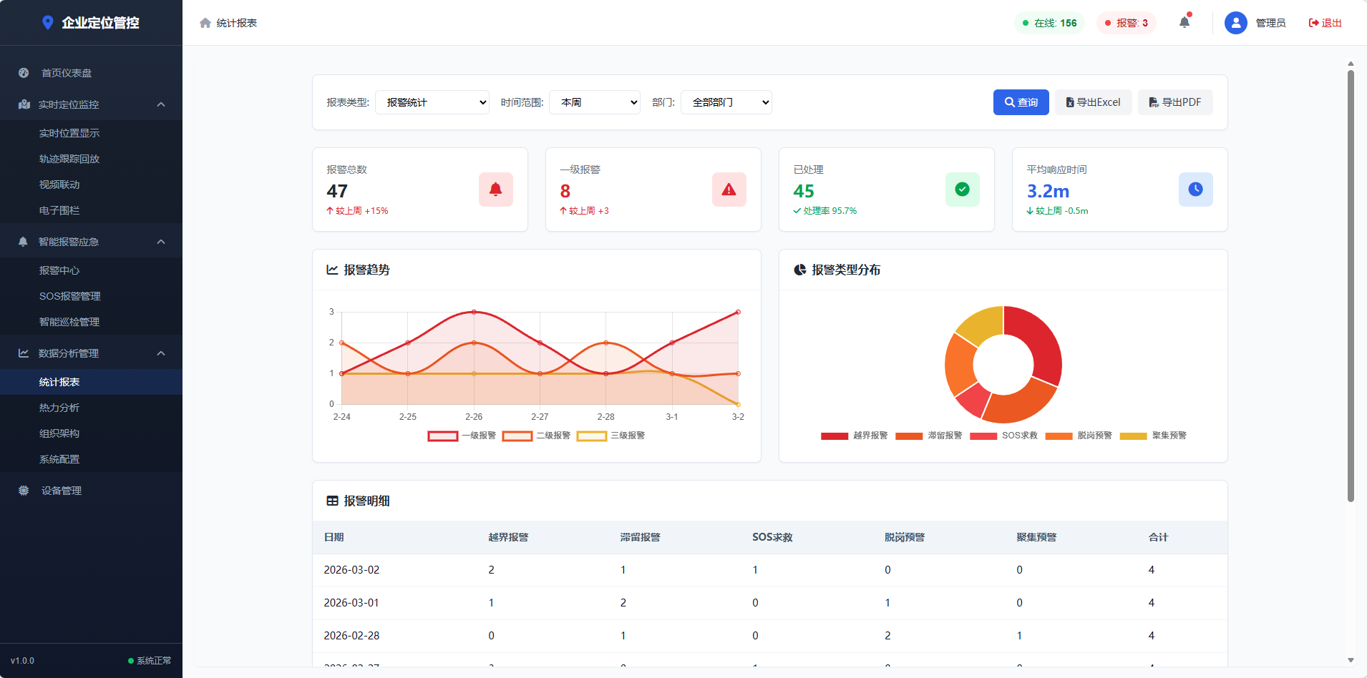Click the home icon in breadcrumb

[205, 23]
